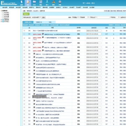Click the title-picture icon in row 531

click(43, 50)
